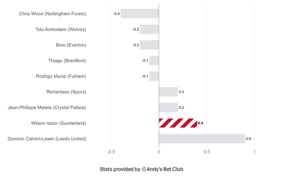
Task: Click the Chris Wood (Nottingham Forest) label
Action: coord(53,14)
